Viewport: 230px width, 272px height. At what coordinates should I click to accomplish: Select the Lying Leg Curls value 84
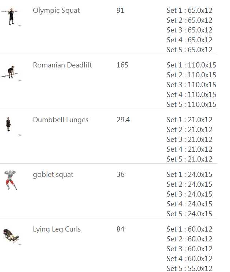point(120,229)
